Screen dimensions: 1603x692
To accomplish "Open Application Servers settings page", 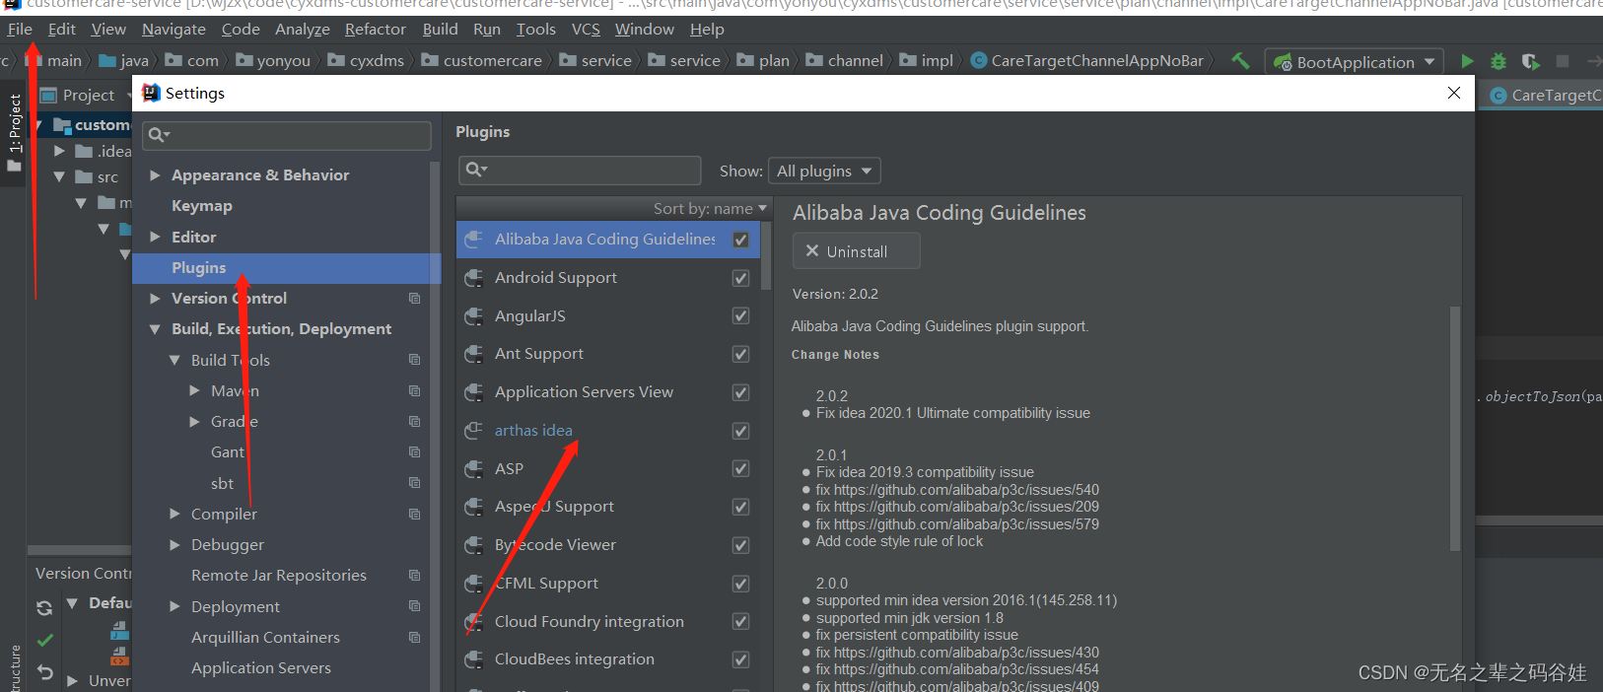I will pos(261,668).
